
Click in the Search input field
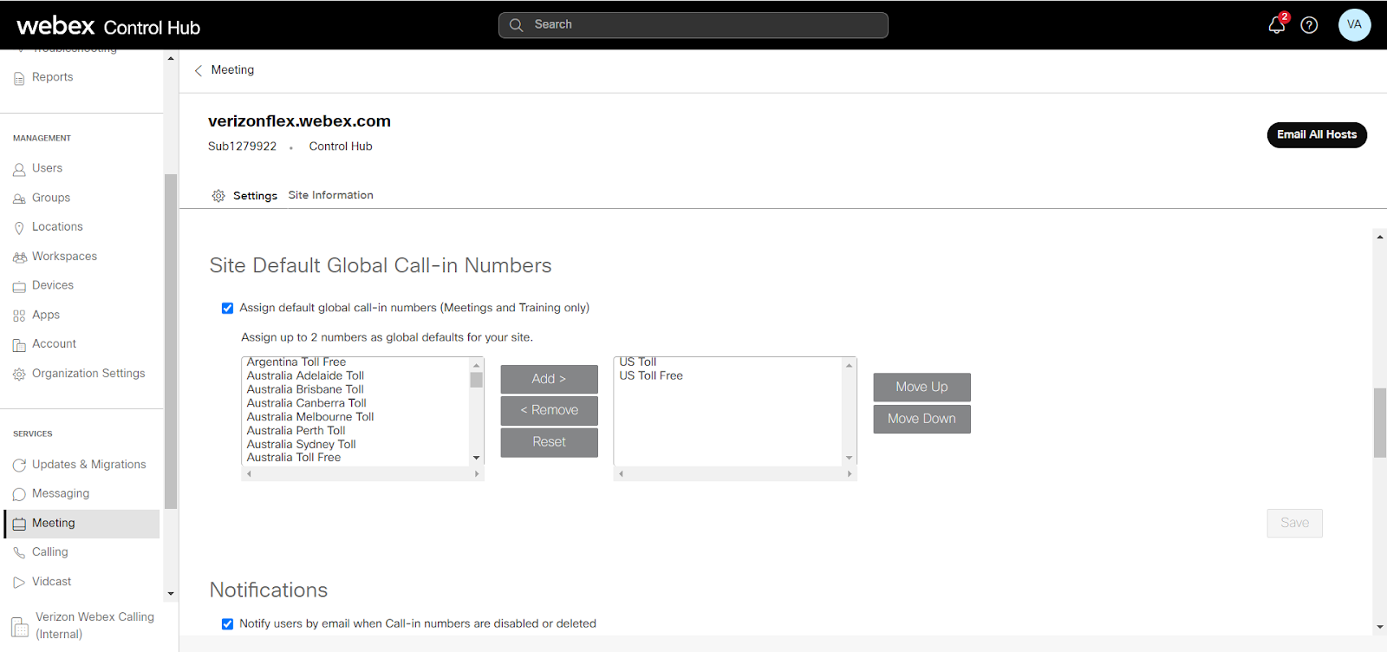[x=693, y=25]
